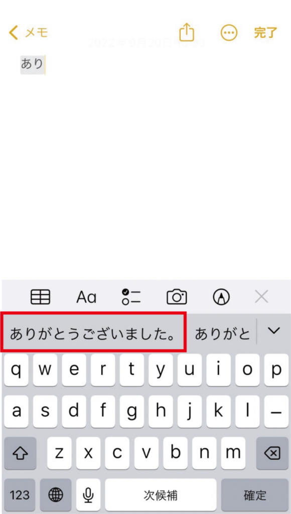This screenshot has width=291, height=514.
Task: Switch keyboards with the globe key
Action: tap(56, 495)
